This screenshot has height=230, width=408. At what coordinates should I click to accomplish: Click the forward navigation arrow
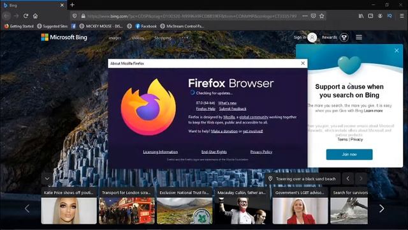(x=16, y=16)
